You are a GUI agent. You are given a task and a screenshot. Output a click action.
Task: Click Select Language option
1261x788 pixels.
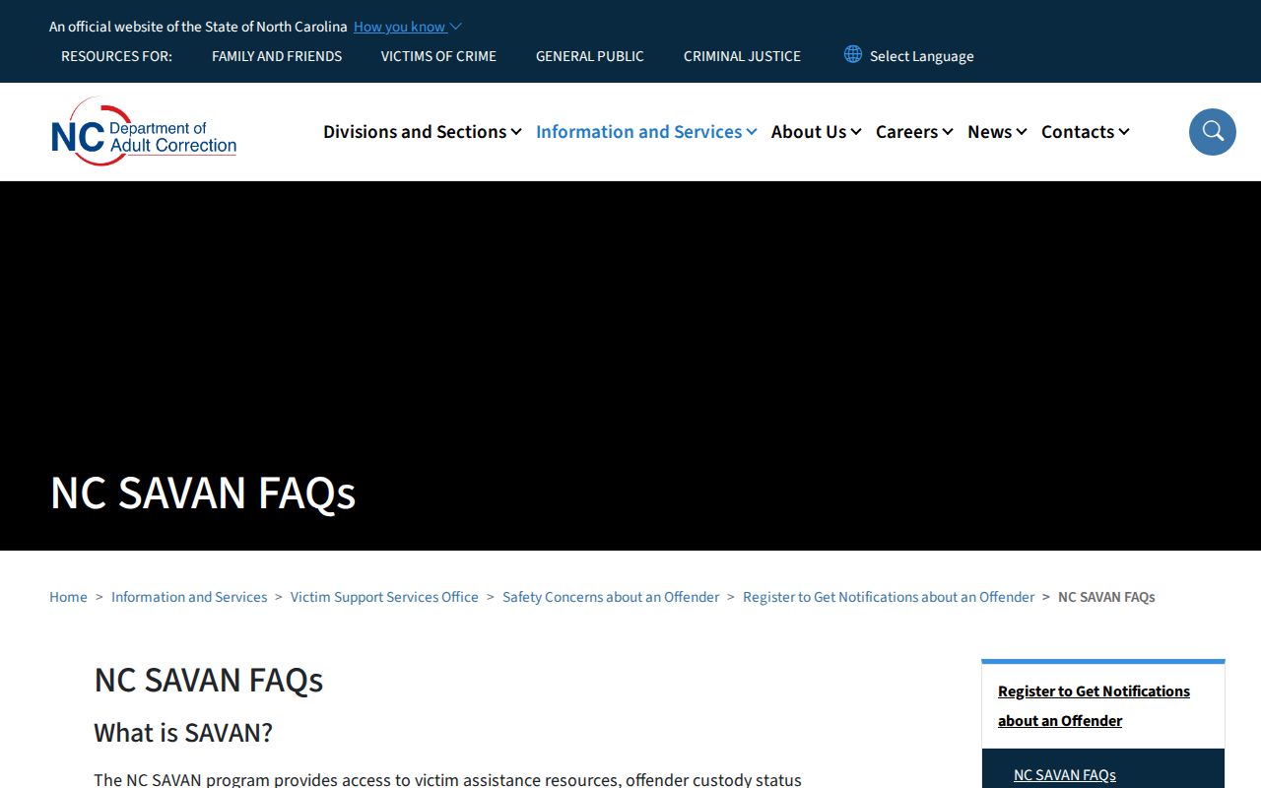(921, 56)
